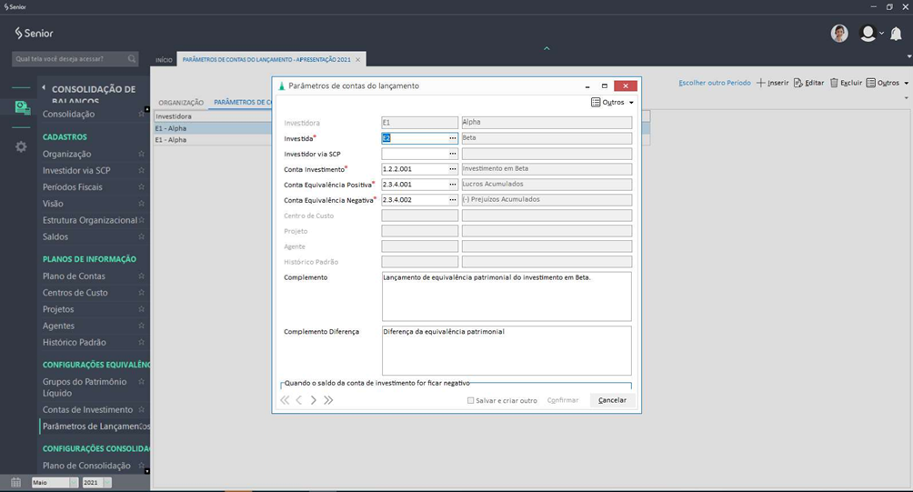Switch to the Organização tab
The image size is (913, 492).
(x=181, y=103)
